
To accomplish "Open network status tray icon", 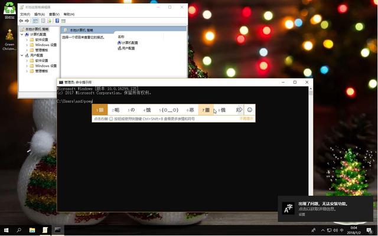I will tap(329, 231).
